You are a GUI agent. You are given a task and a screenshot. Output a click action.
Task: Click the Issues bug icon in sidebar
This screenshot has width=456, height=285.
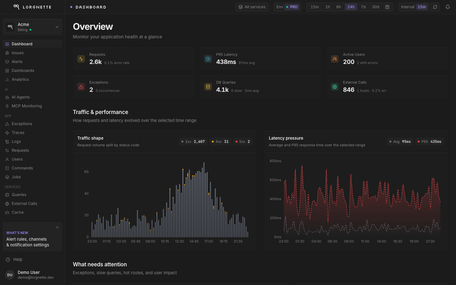pyautogui.click(x=7, y=53)
